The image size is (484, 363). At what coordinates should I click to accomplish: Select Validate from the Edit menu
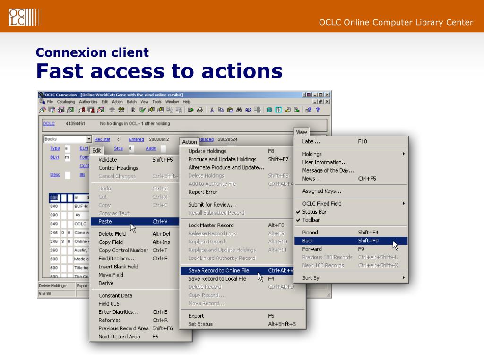[x=135, y=160]
